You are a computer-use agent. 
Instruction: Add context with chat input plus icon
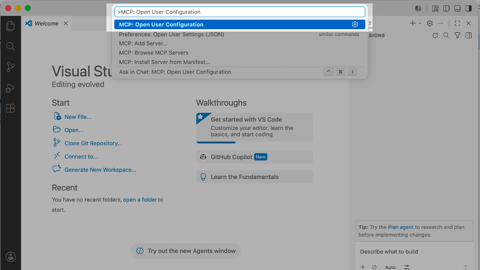click(363, 267)
